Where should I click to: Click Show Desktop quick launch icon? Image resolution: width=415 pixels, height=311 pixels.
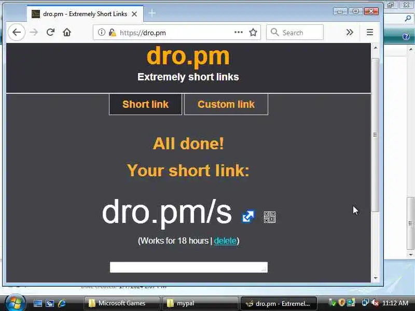(37, 303)
